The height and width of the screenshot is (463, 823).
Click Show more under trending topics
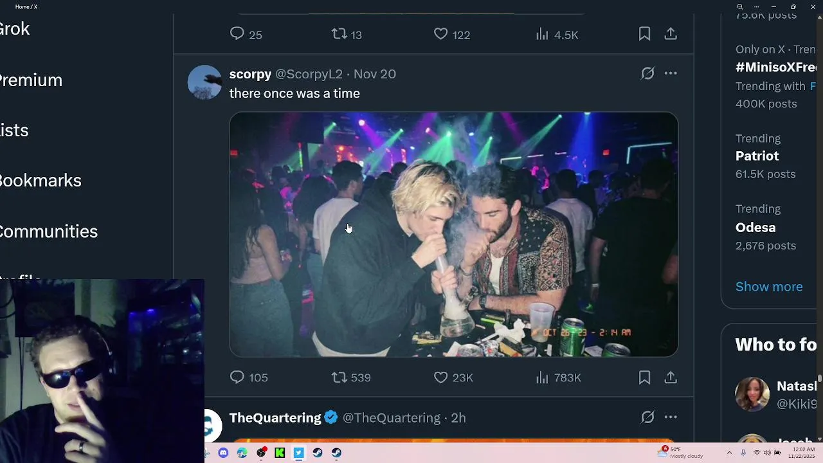(x=769, y=287)
